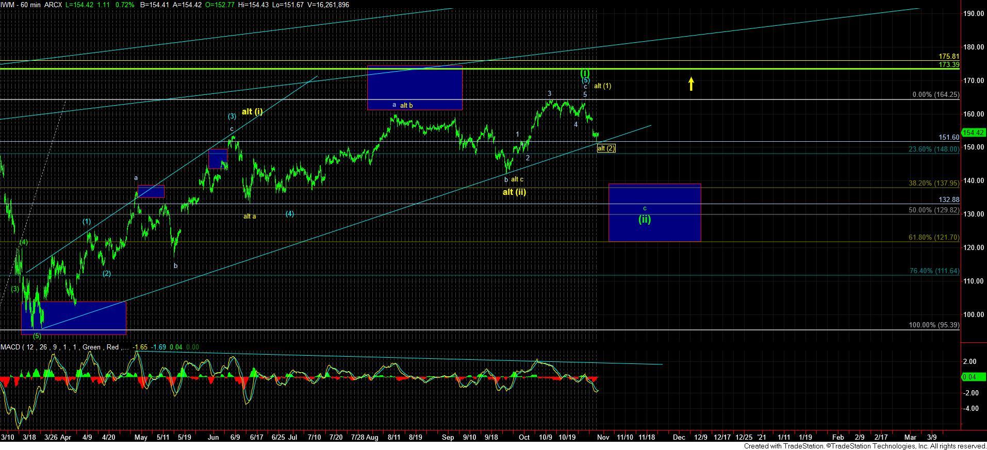Click the 160.00 price axis label
Viewport: 987px width, 450px height.
(973, 114)
